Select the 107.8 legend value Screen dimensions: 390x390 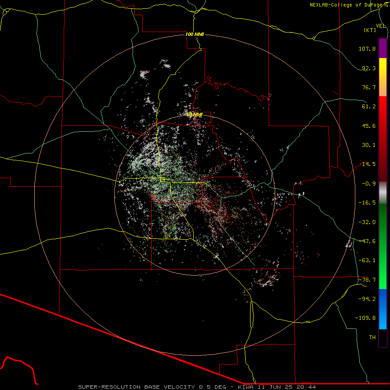coord(367,49)
